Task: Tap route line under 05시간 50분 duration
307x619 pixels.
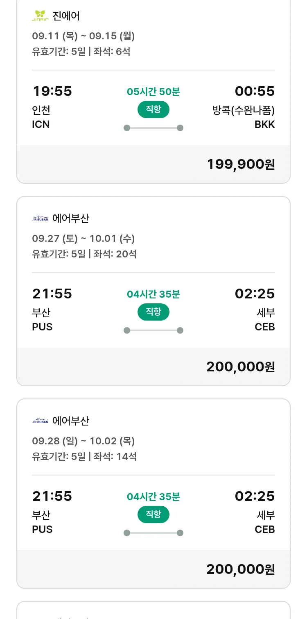Action: click(153, 128)
